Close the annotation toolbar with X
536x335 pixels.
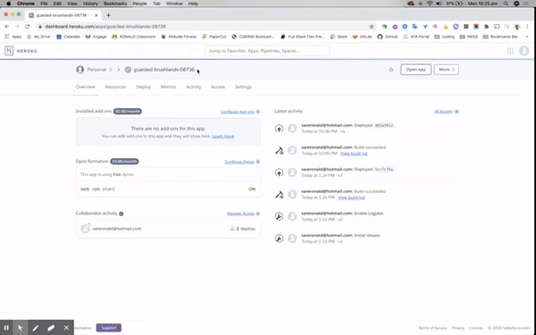pyautogui.click(x=66, y=328)
